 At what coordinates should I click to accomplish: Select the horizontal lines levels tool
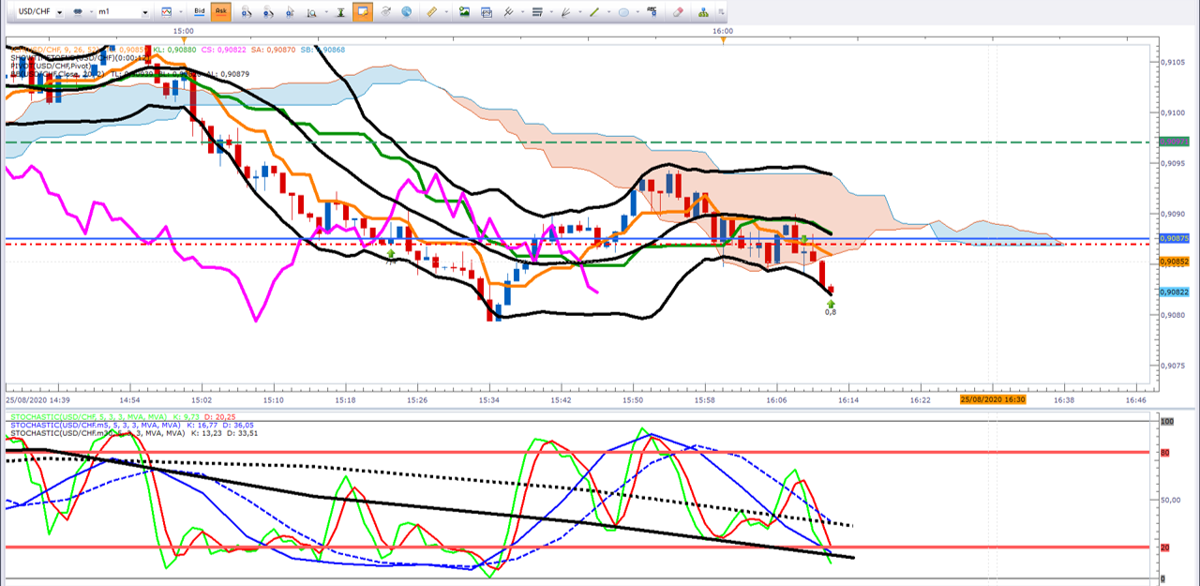point(536,12)
